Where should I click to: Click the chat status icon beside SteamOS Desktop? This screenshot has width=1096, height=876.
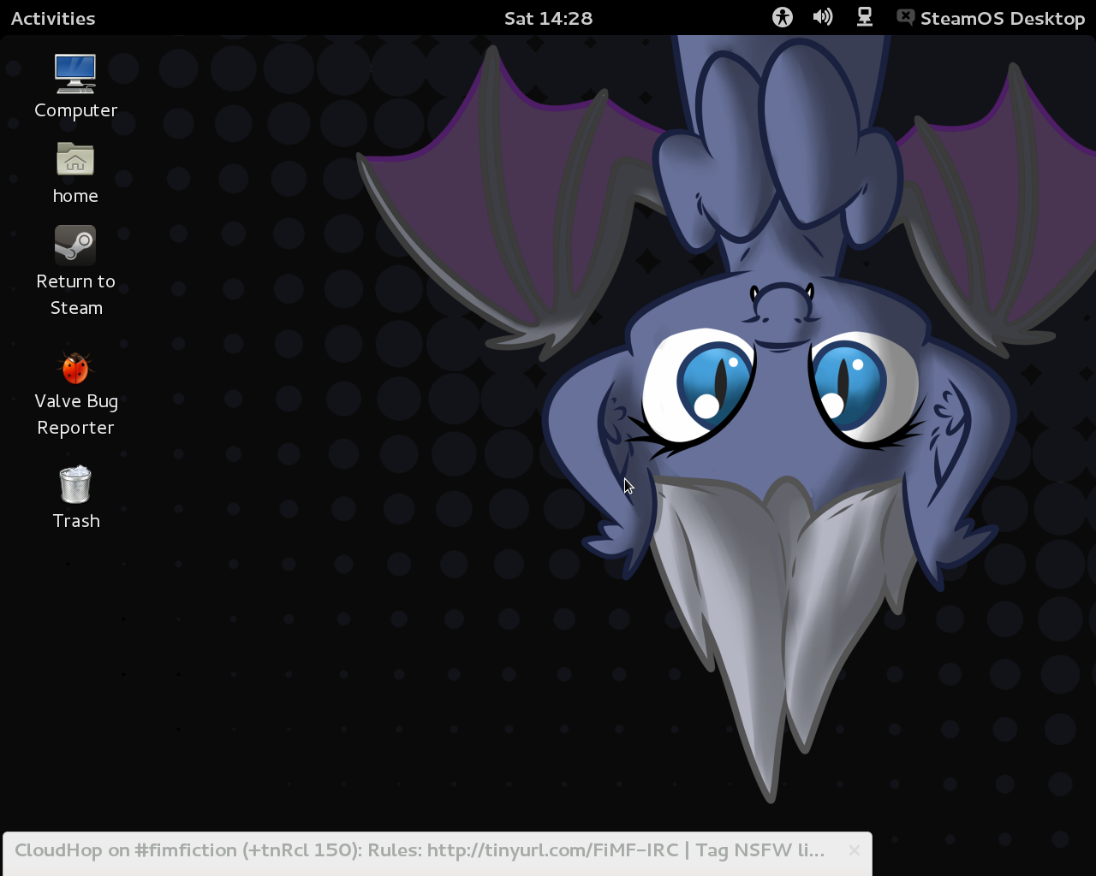[x=905, y=17]
